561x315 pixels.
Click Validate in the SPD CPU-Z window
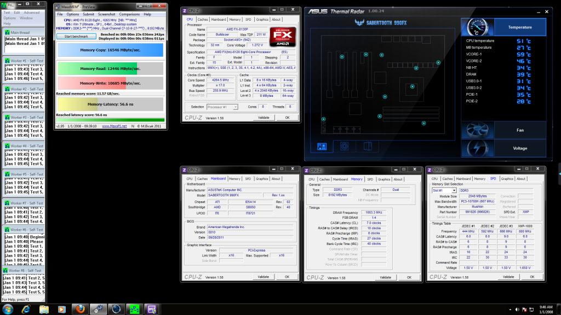coord(508,277)
